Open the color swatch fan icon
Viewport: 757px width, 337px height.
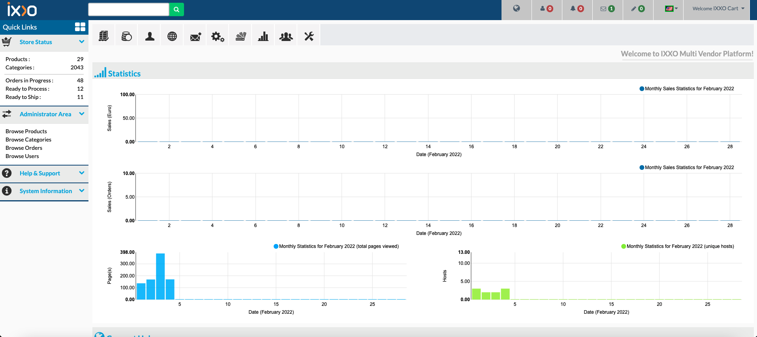240,37
